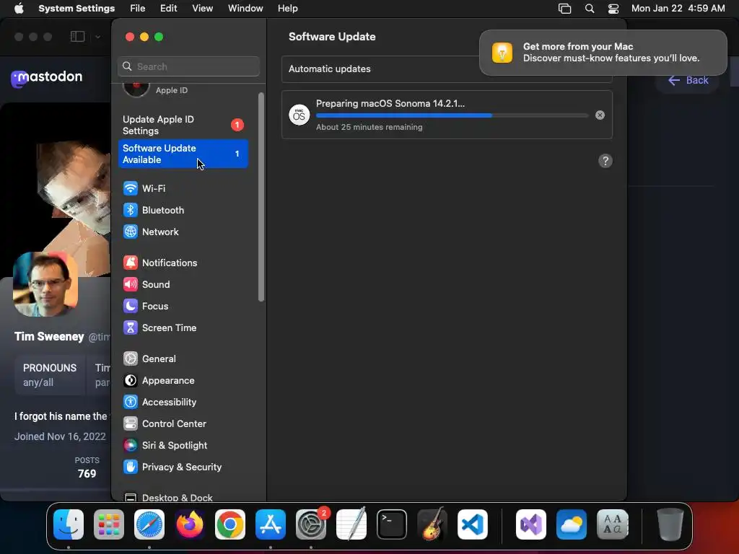Screen dimensions: 739x554
Task: Open the Window menu
Action: 245,9
